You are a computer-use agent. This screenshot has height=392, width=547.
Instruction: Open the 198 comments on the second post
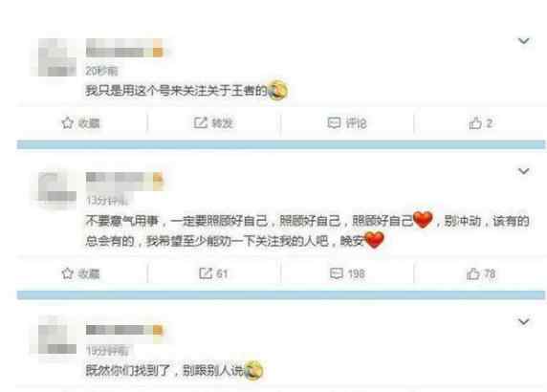tap(347, 273)
